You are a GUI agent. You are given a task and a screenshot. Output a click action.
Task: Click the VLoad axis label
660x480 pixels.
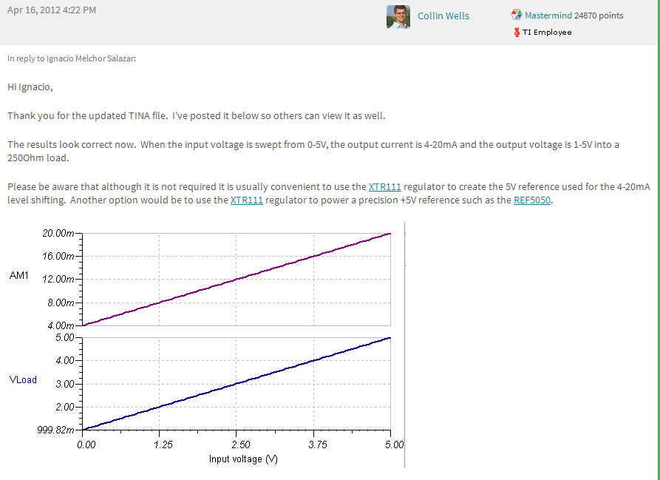[x=23, y=380]
